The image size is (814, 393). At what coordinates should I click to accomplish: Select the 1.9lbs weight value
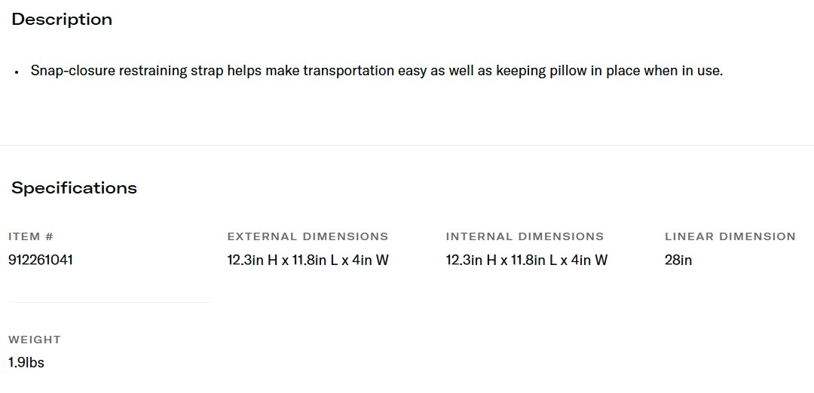(26, 363)
